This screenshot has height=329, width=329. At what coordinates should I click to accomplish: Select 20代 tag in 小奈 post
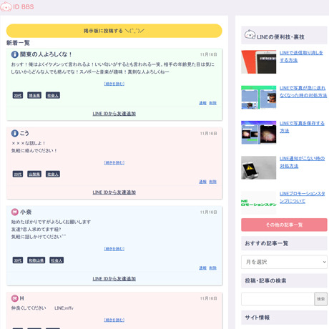[18, 260]
